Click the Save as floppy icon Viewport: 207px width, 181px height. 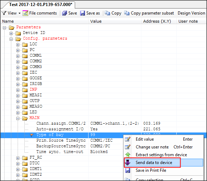coord(83,13)
